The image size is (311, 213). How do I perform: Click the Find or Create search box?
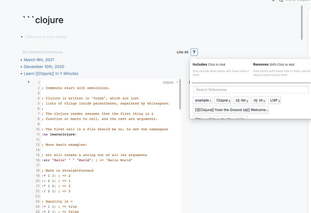point(294,1)
